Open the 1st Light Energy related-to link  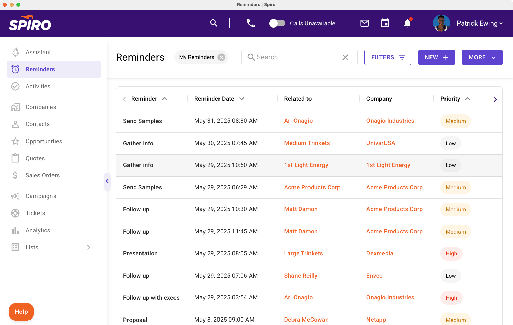click(306, 165)
